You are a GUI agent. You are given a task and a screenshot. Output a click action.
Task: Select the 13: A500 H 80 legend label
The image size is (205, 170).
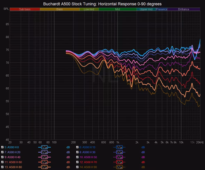pos(13,167)
